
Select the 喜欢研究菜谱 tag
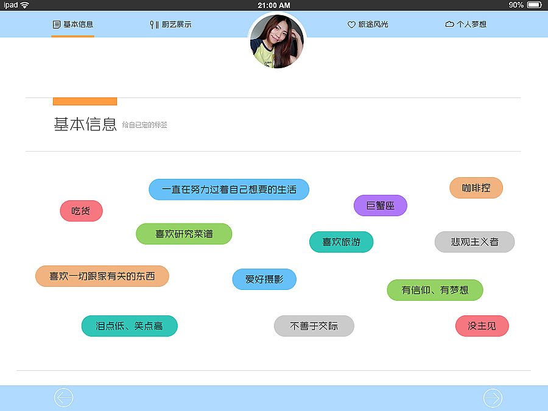coord(184,234)
